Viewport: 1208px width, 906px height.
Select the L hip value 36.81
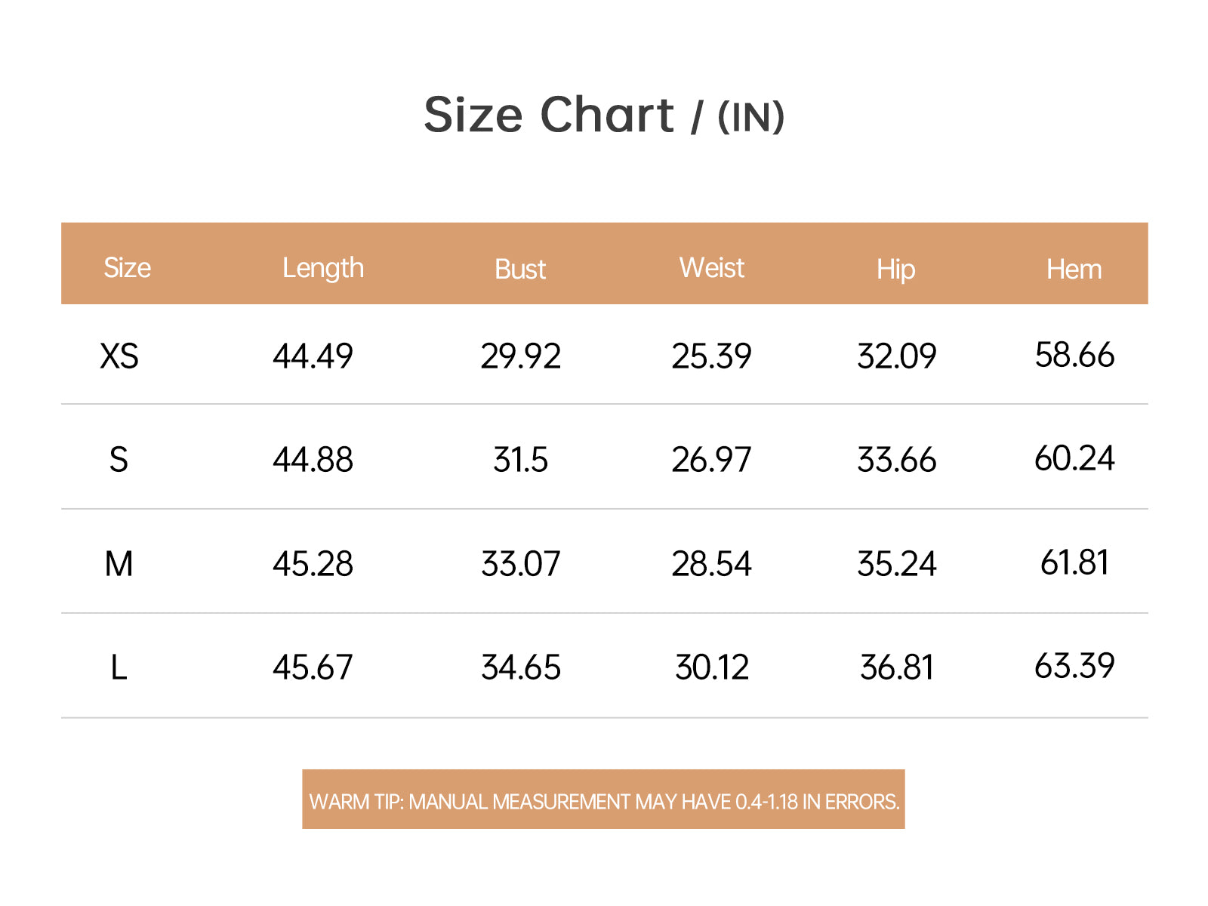(x=896, y=667)
